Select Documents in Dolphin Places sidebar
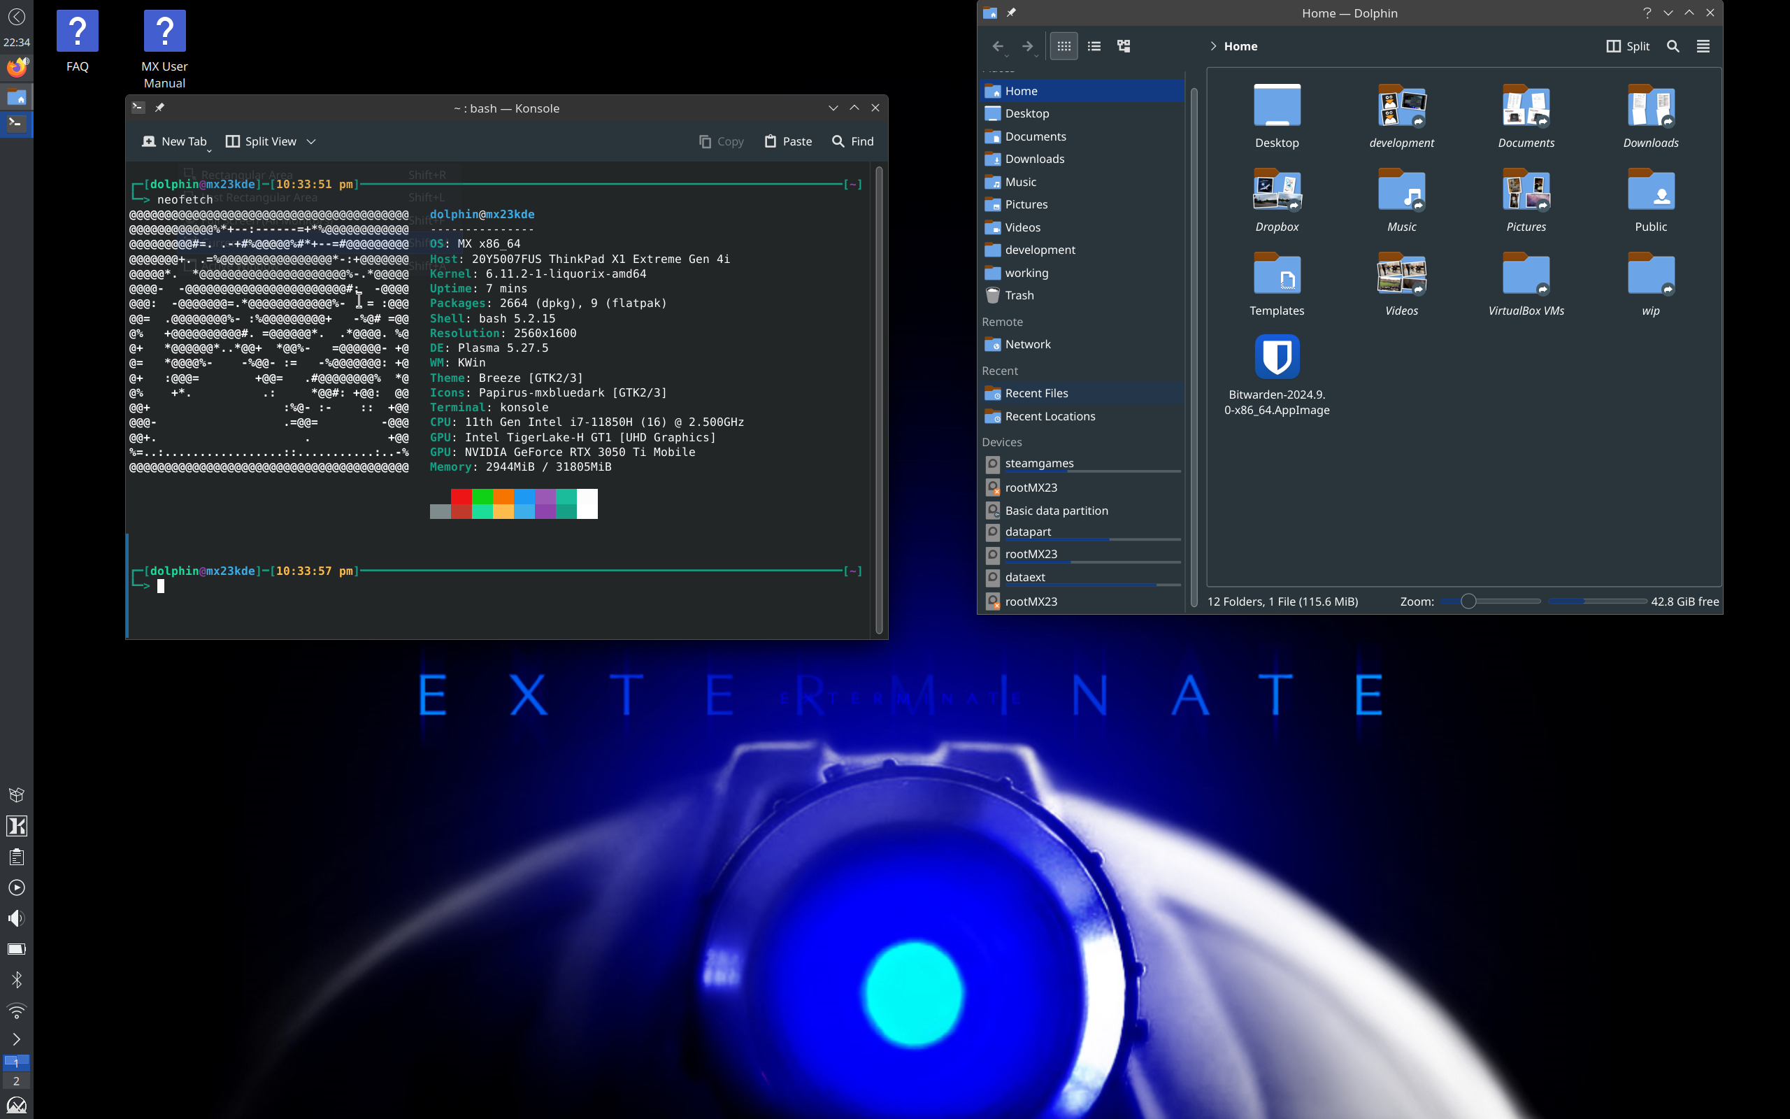This screenshot has height=1119, width=1790. click(1082, 136)
